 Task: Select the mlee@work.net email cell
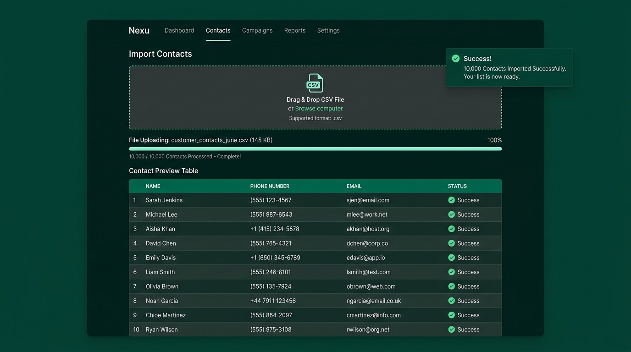click(x=367, y=214)
